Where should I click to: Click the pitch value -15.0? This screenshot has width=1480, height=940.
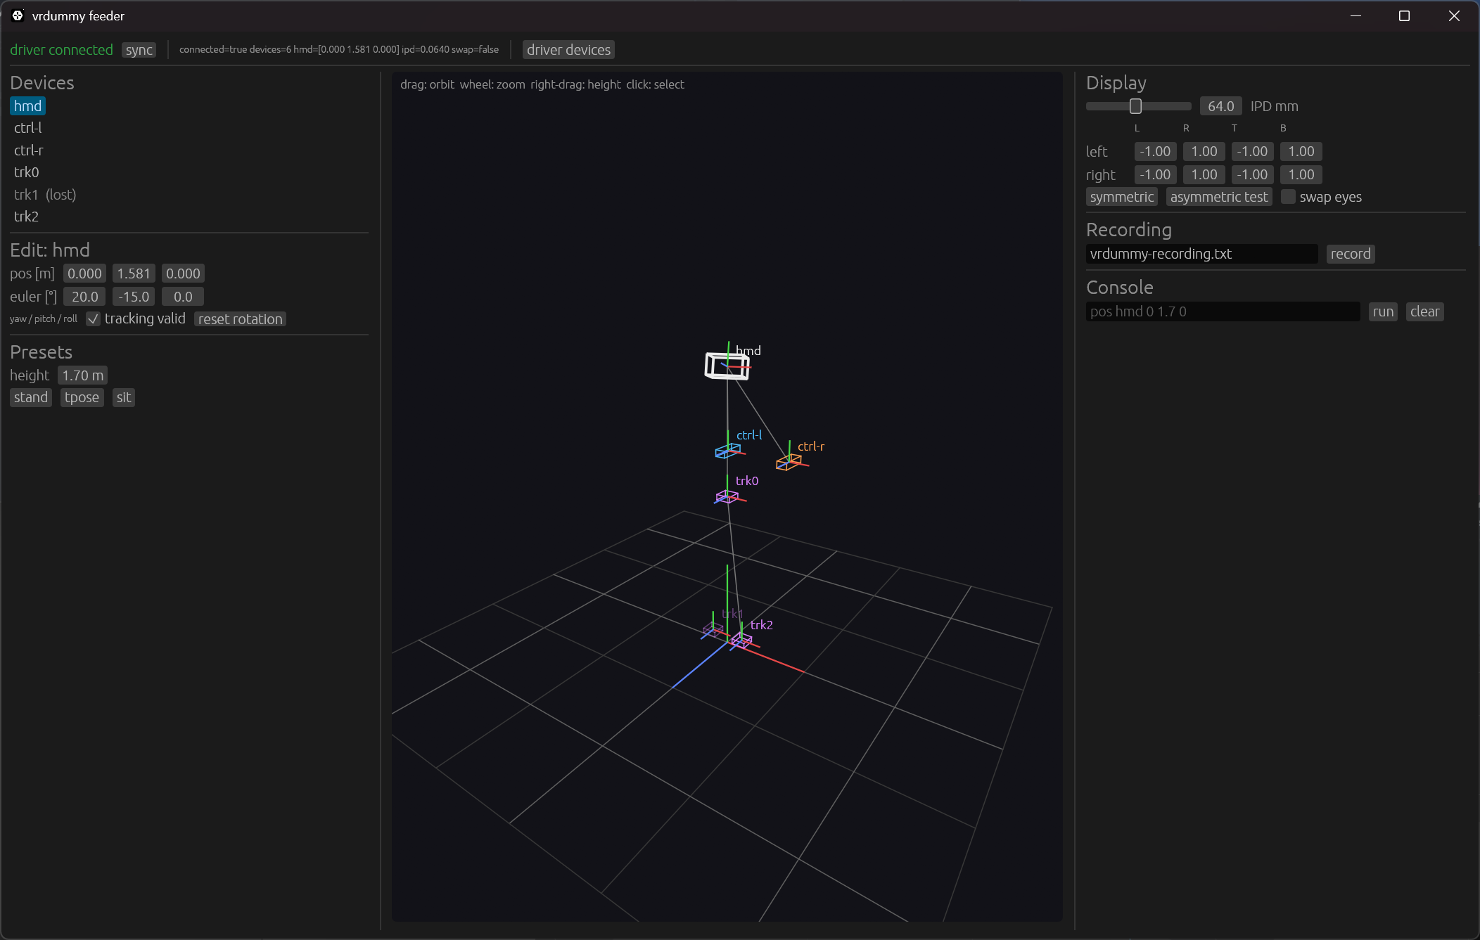[x=134, y=297]
